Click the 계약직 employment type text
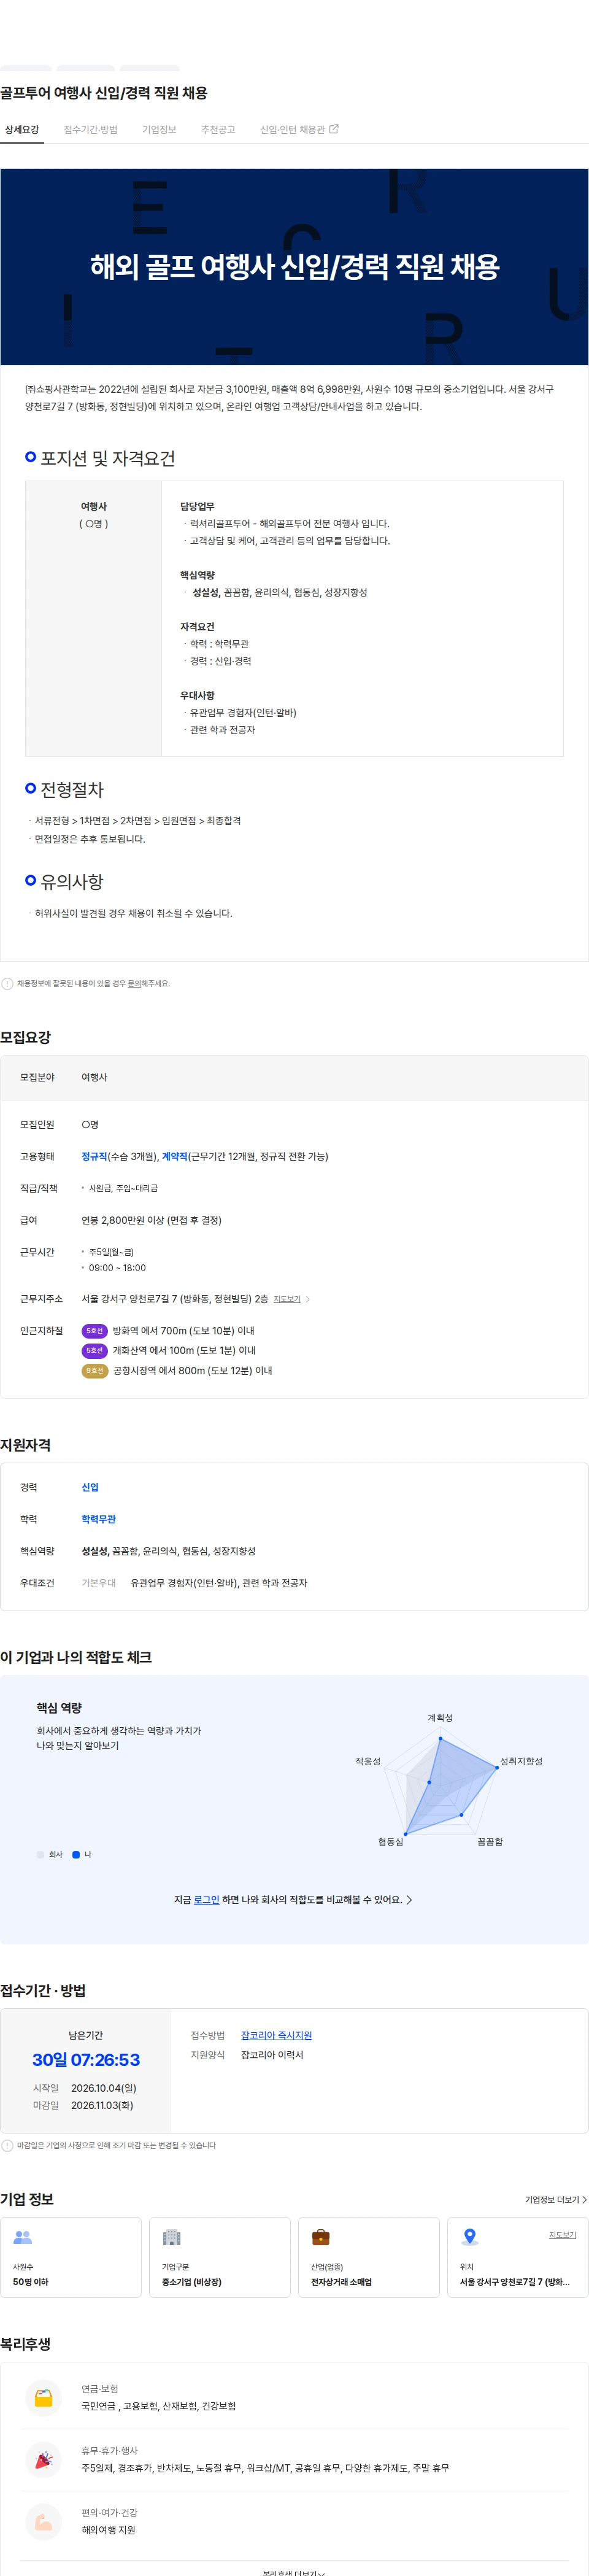Viewport: 589px width, 2576px height. click(x=174, y=1156)
